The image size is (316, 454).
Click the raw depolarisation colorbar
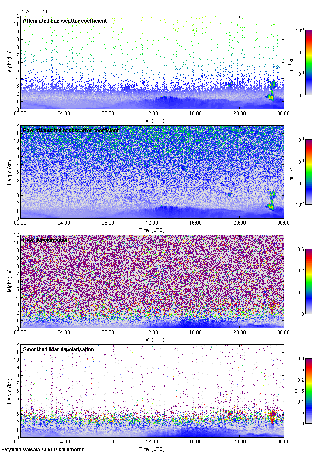point(309,281)
